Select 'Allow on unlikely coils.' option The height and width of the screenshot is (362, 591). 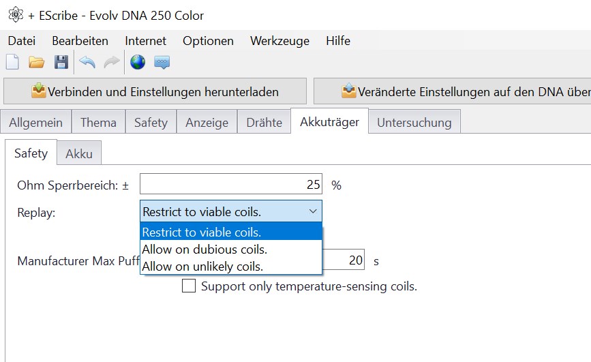click(x=202, y=266)
